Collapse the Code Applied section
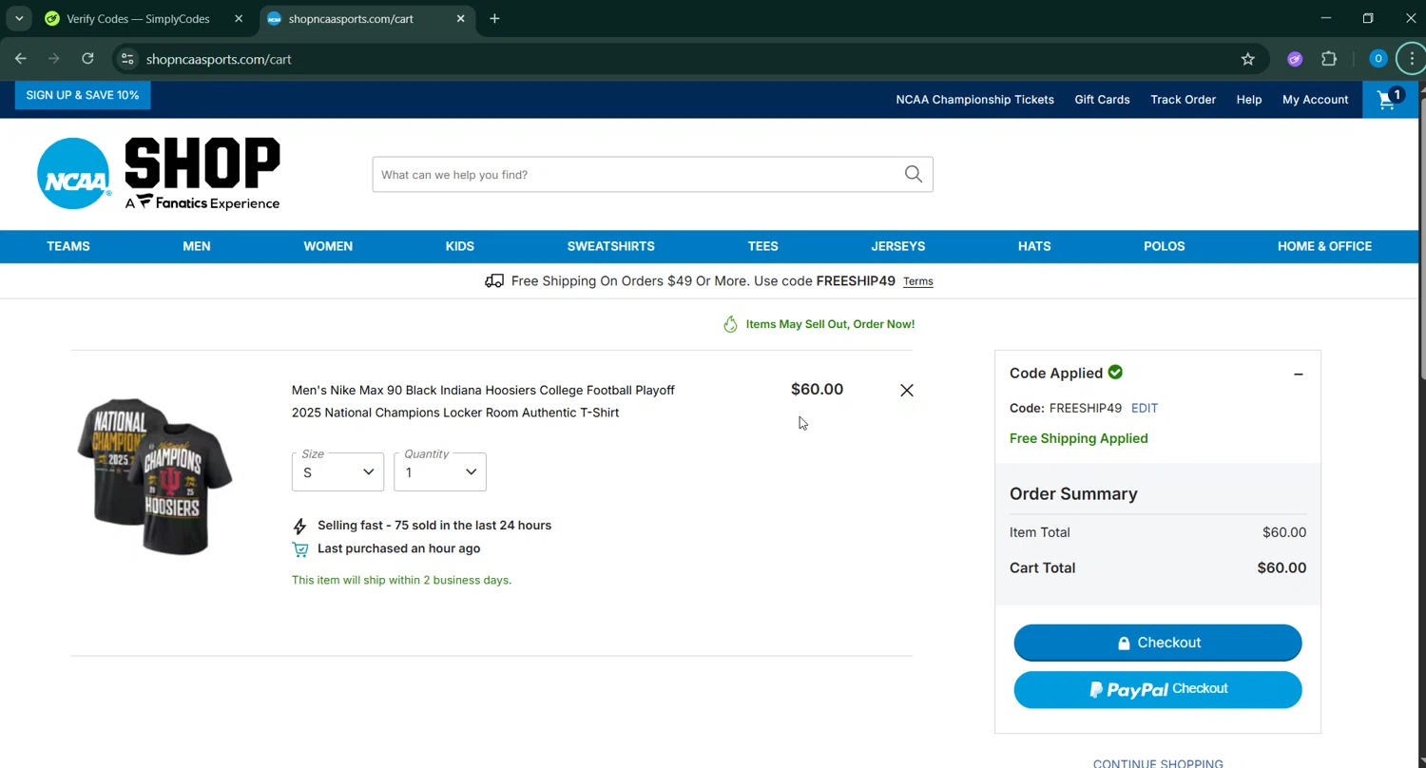Screen dimensions: 1426x768 (1298, 374)
